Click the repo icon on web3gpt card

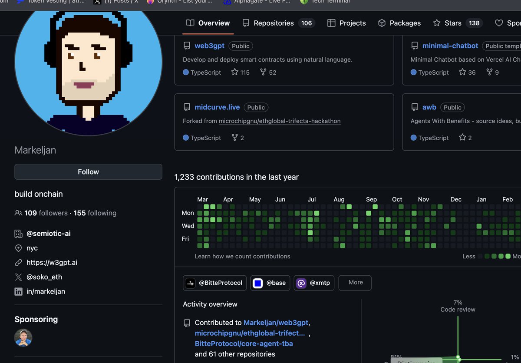point(187,46)
